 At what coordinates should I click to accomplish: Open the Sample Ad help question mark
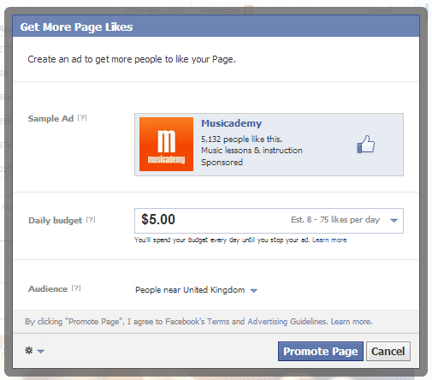tap(82, 118)
